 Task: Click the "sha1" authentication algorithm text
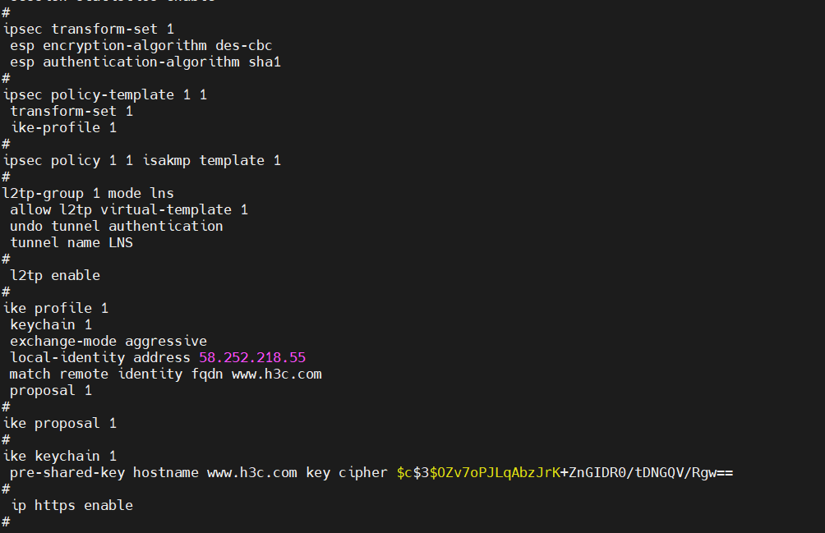(x=265, y=62)
